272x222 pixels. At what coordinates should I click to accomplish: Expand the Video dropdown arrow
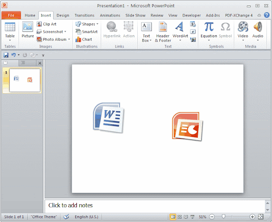click(243, 40)
